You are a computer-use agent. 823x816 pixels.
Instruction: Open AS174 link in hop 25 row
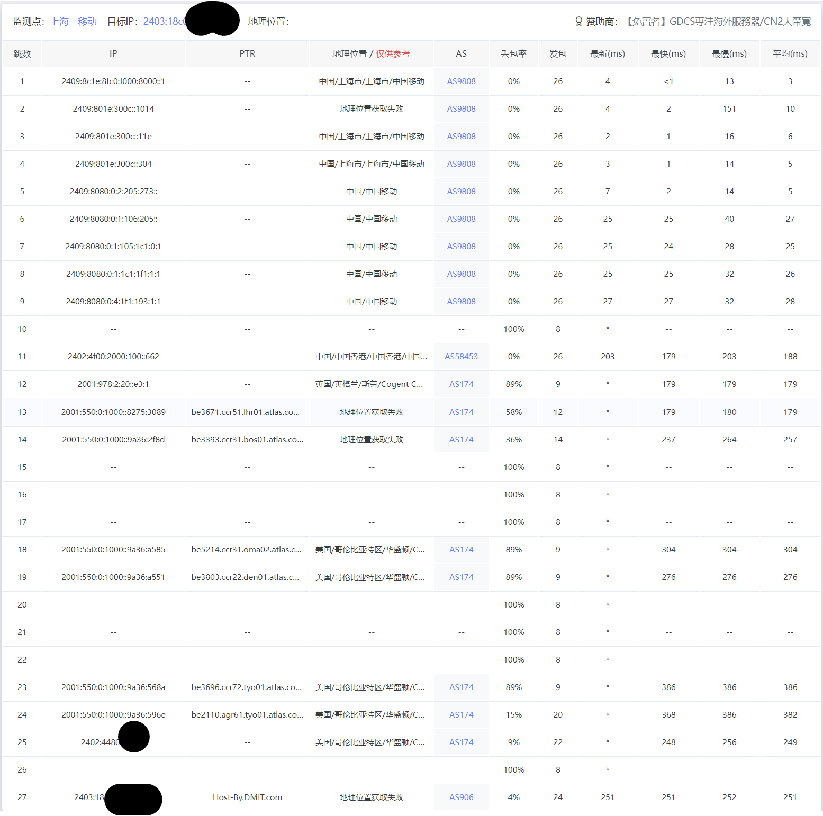tap(461, 742)
